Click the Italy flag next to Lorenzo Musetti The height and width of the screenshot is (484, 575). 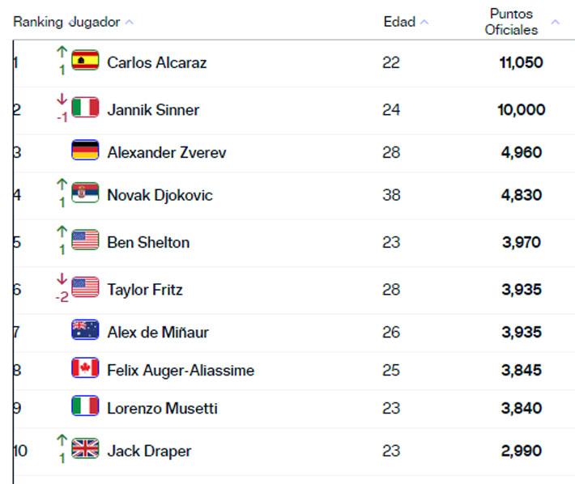point(85,407)
